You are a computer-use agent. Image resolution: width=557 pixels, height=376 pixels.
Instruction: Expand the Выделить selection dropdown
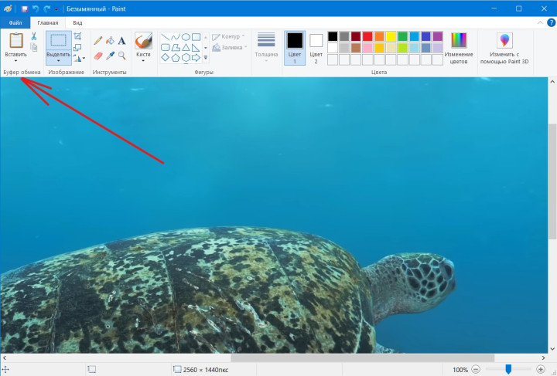[58, 61]
